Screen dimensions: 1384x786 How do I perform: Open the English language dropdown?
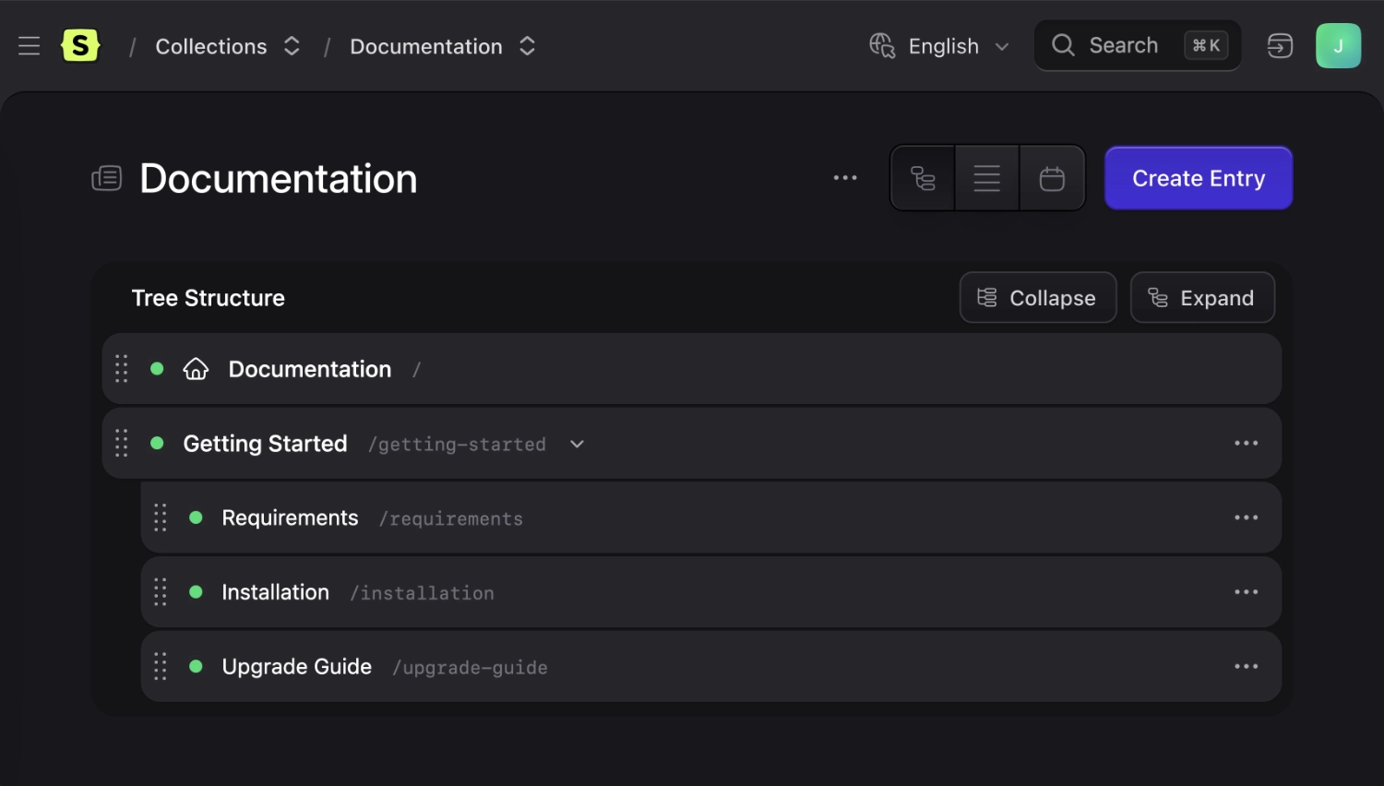click(941, 46)
